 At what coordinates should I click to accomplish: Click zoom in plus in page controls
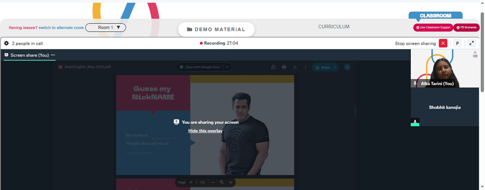click(231, 182)
